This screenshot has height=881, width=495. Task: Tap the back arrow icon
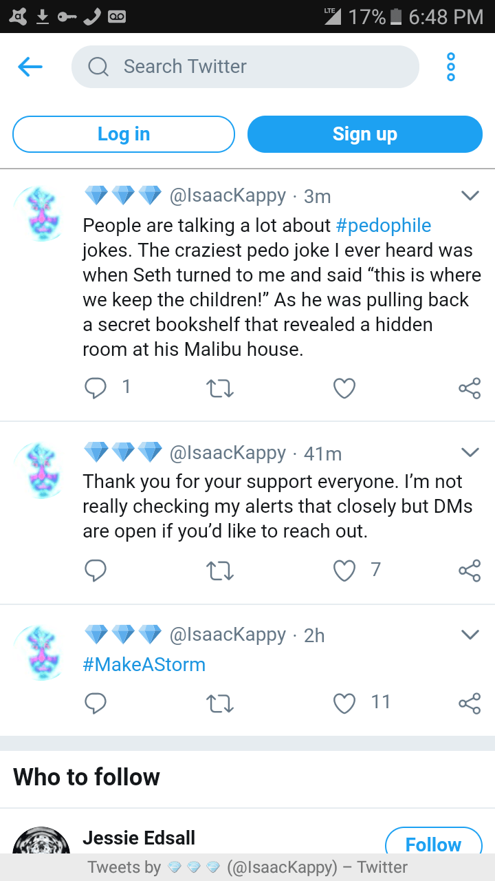pyautogui.click(x=30, y=67)
